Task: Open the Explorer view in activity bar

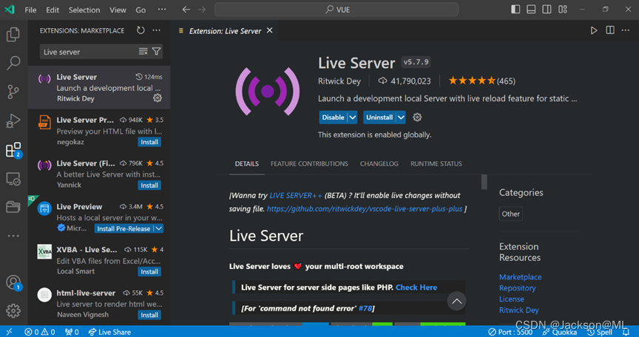Action: point(13,35)
